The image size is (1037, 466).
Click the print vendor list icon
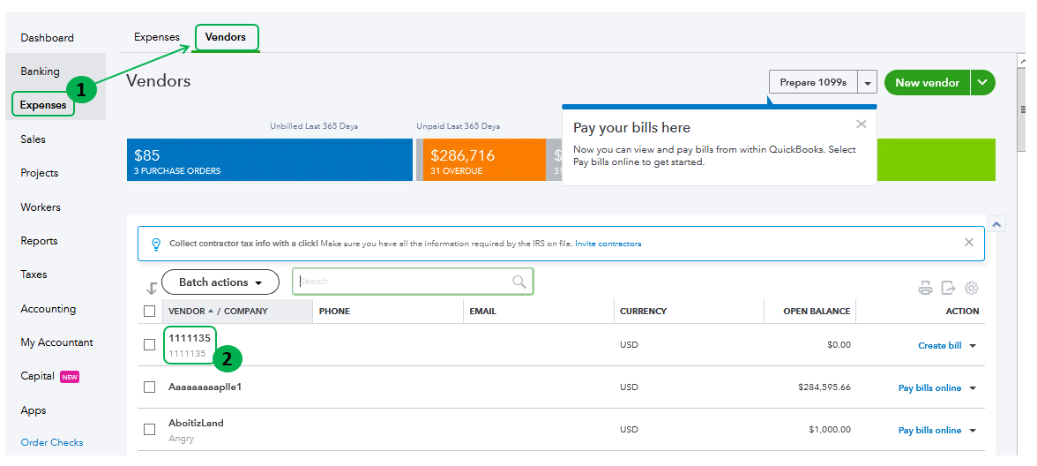pos(925,288)
